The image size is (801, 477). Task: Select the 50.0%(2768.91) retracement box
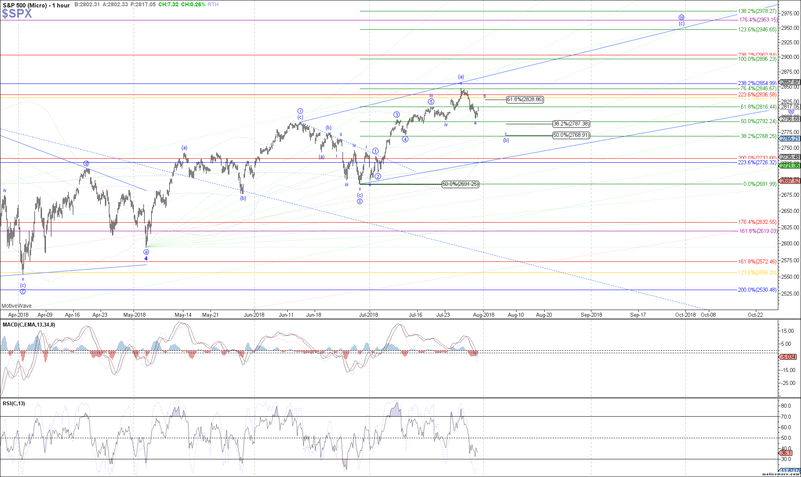[x=571, y=135]
